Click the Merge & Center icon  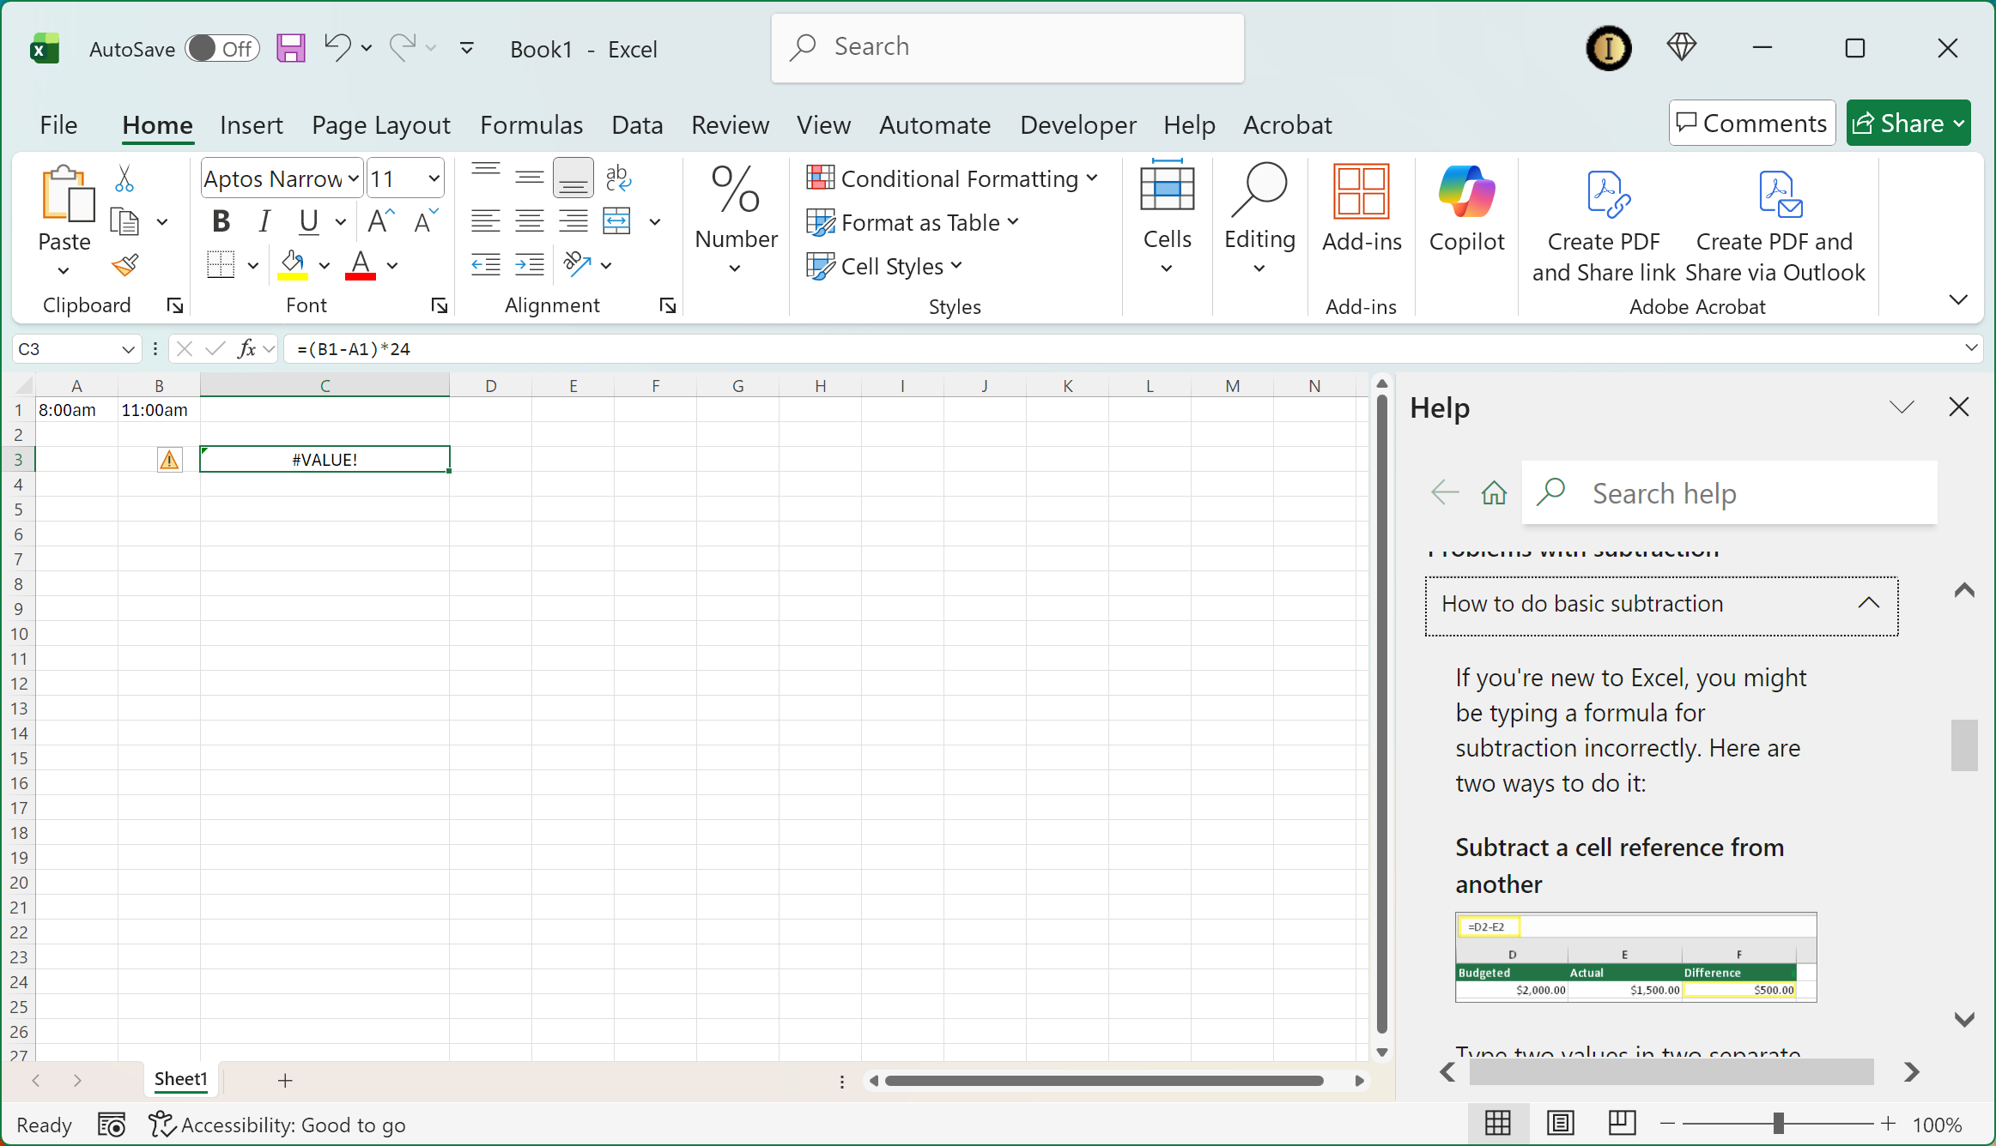coord(616,221)
